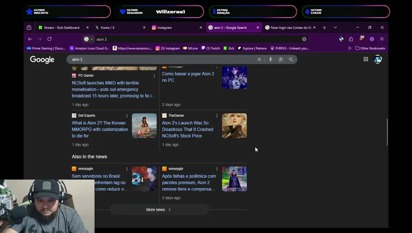The width and height of the screenshot is (412, 233).
Task: Click Como baixar e jogar article thumbnail
Action: [234, 78]
